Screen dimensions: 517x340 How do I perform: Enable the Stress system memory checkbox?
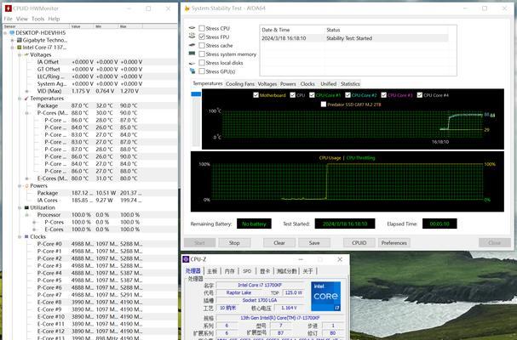[202, 54]
